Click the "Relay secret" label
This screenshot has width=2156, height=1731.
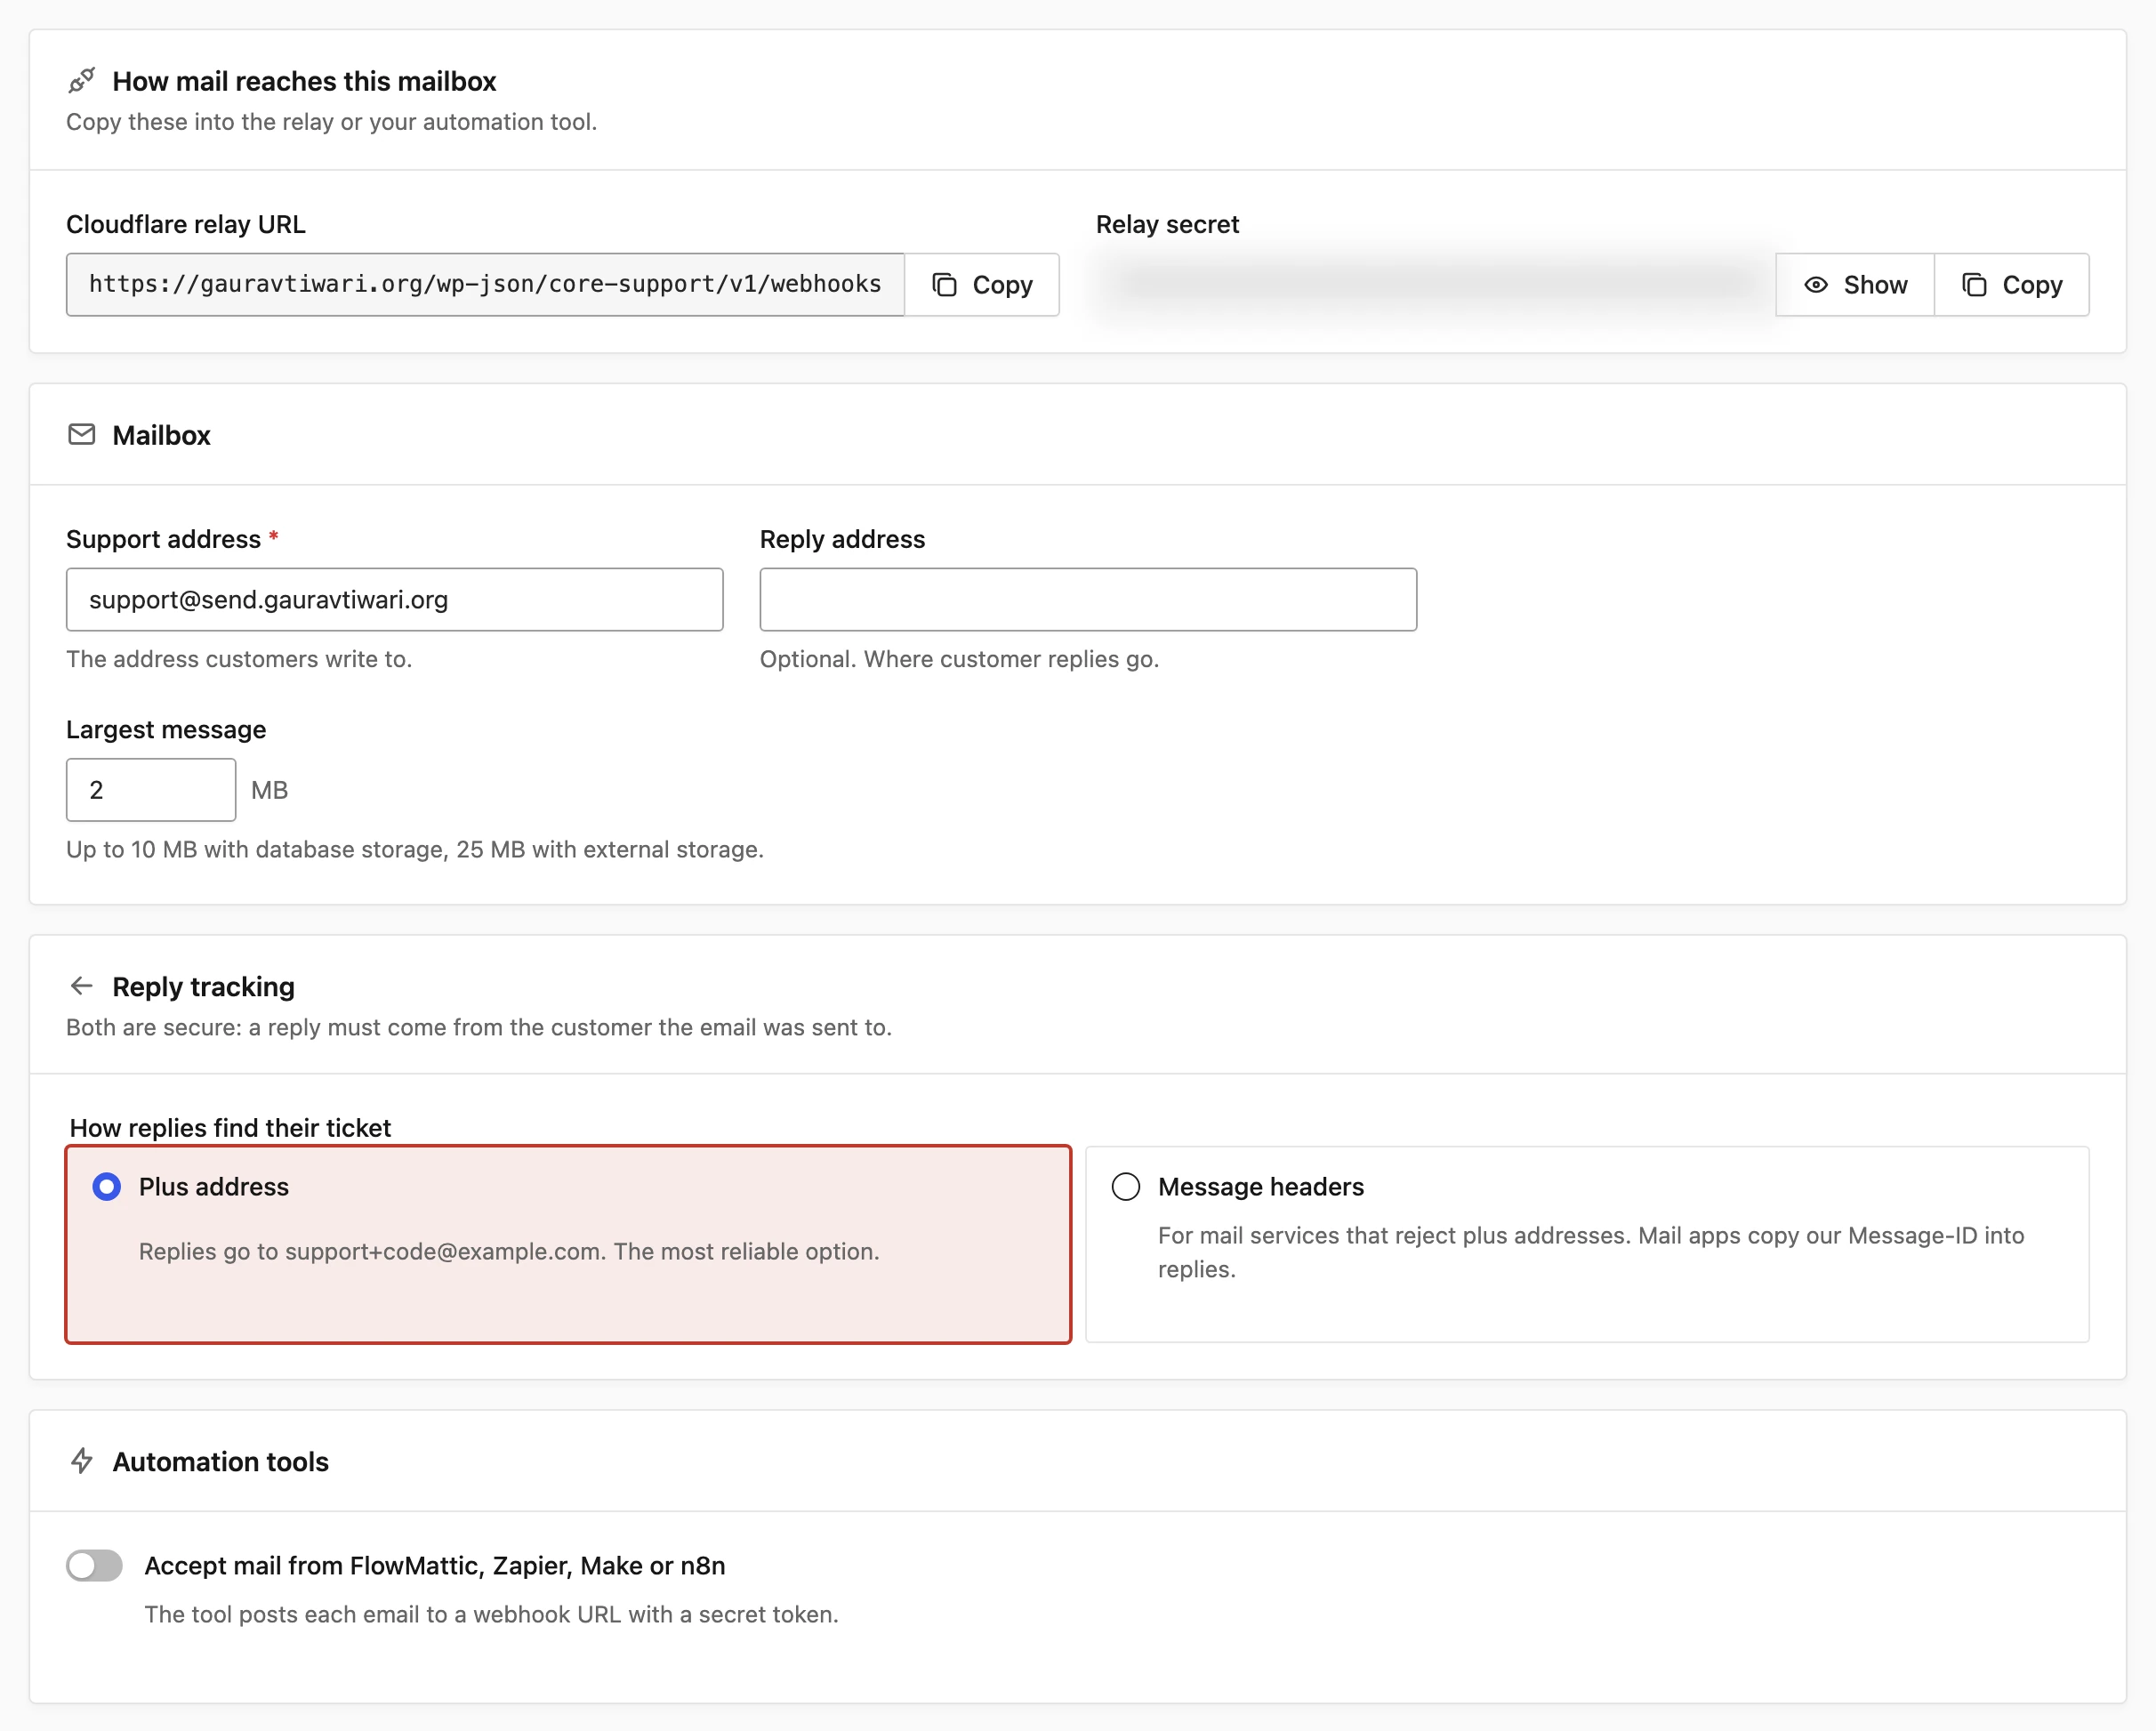coord(1167,224)
